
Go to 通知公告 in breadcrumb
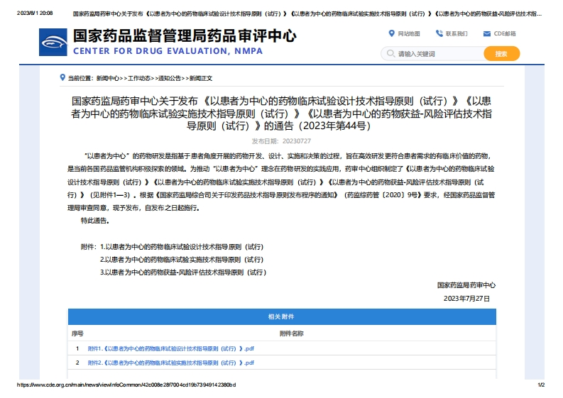170,78
